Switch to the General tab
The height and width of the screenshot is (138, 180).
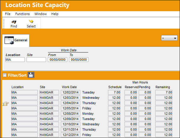[x=16, y=40]
